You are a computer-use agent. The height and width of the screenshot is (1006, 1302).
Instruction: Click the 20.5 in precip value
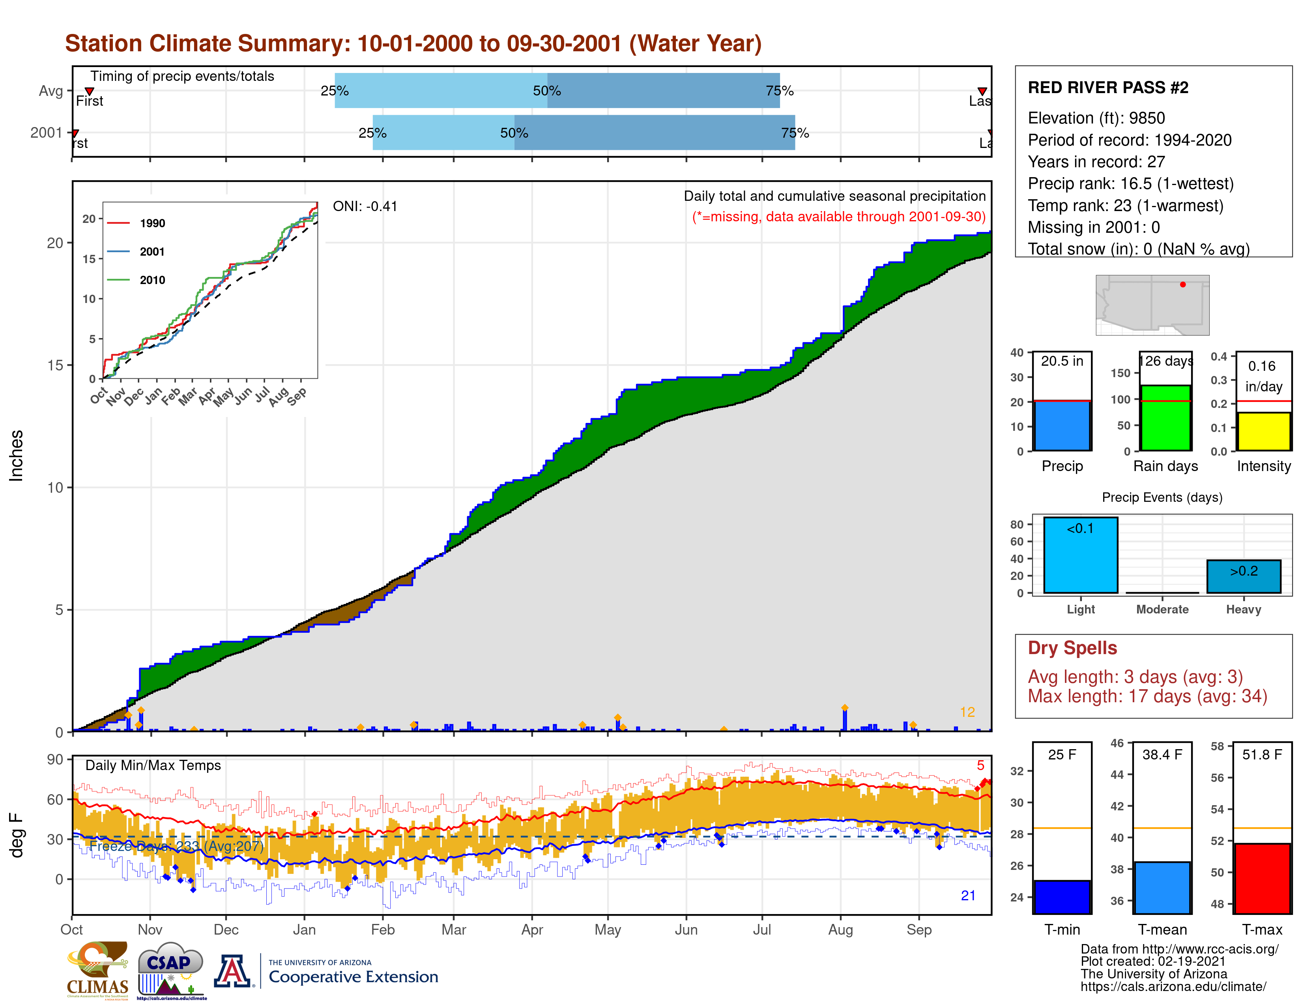(1062, 361)
